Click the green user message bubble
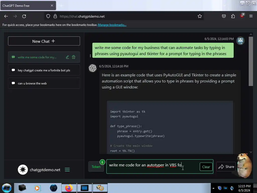Screen dimensions: 257x193 click(x=163, y=50)
